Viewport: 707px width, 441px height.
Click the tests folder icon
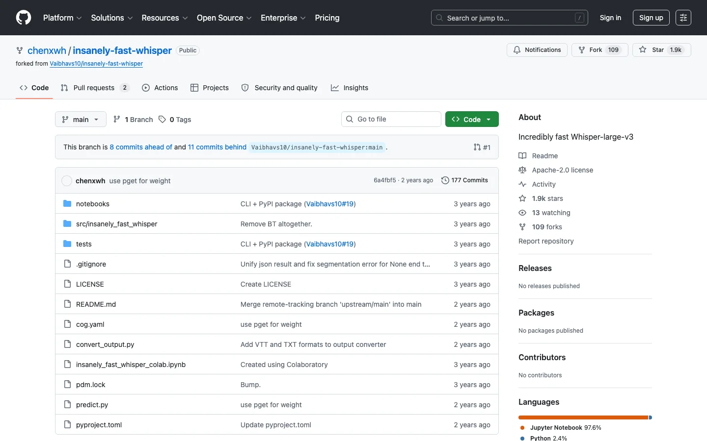(67, 244)
